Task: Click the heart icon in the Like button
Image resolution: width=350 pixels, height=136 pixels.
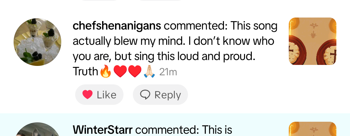Action: click(87, 94)
